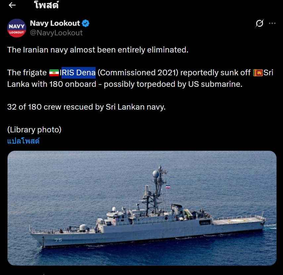This screenshot has height=275, width=283.
Task: Click the highlighted IRIS Dena text
Action: (x=78, y=73)
